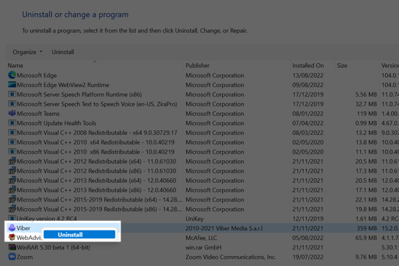Select Microsoft Update Health Tools entry
Screen dimensions: 399x266
(57, 123)
